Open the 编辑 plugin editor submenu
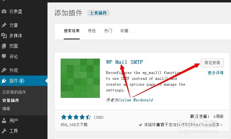The image size is (231, 139). click(x=6, y=109)
